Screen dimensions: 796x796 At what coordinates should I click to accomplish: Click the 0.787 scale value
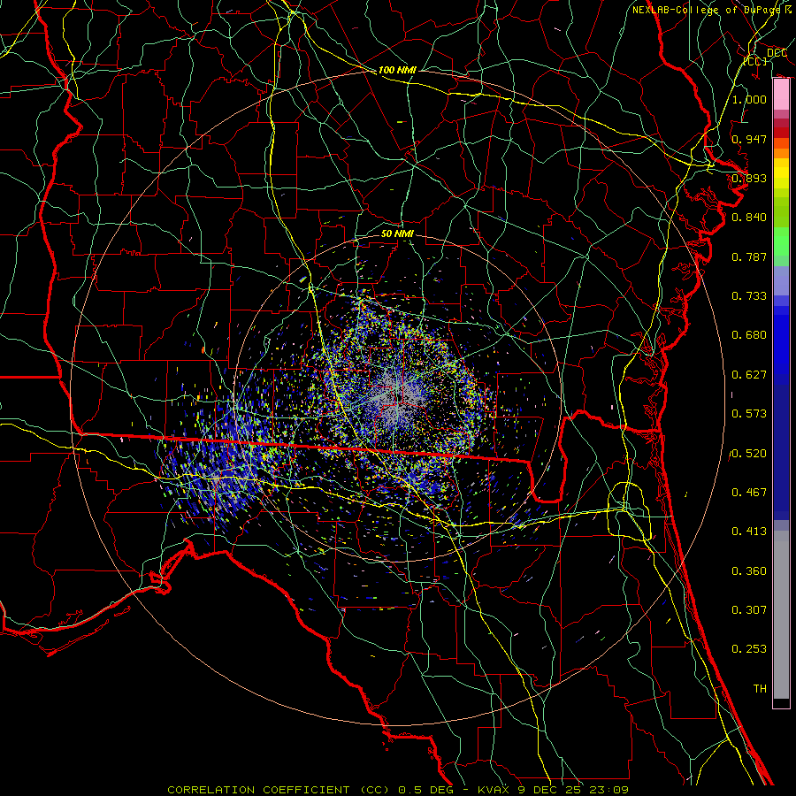(749, 256)
